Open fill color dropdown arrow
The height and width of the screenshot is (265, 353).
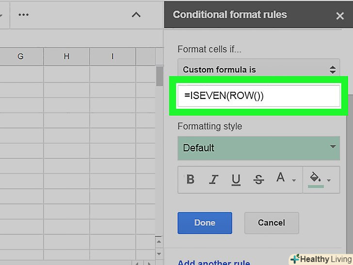click(x=330, y=181)
